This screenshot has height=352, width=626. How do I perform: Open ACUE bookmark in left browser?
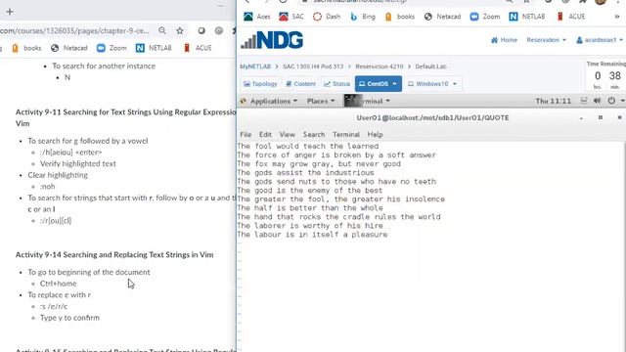click(198, 48)
